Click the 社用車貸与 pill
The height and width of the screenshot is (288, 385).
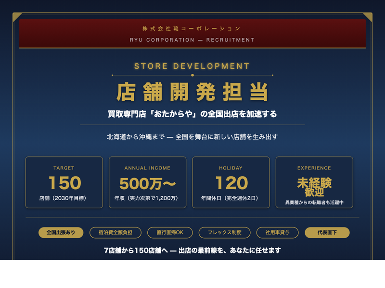[277, 233]
